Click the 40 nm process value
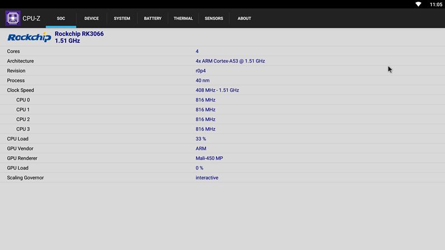445x250 pixels. 202,81
